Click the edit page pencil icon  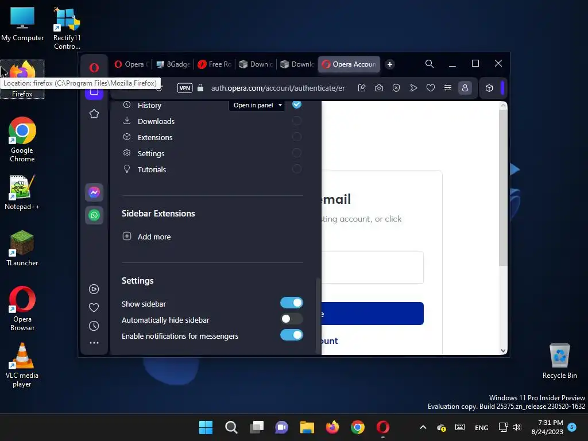pos(362,88)
